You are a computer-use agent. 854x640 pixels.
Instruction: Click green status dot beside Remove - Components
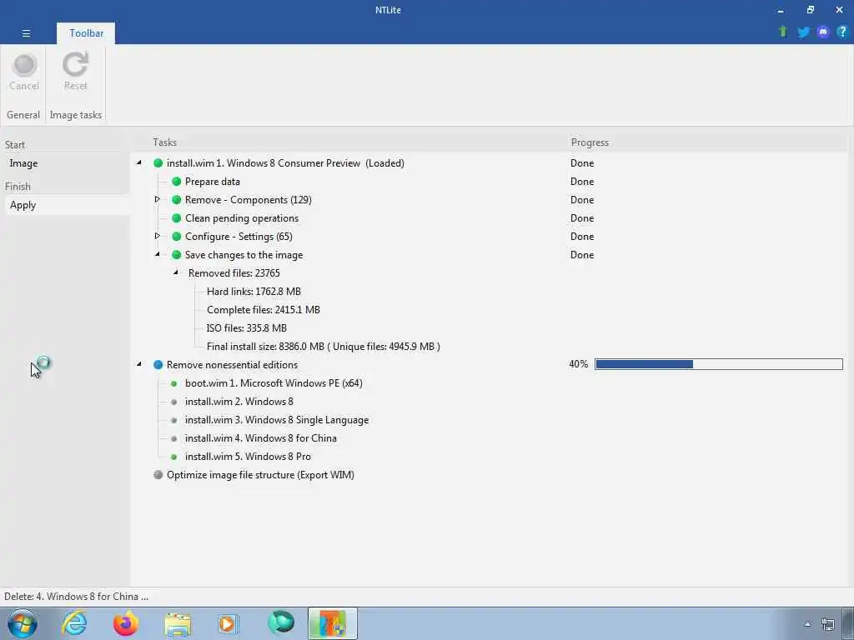[177, 200]
